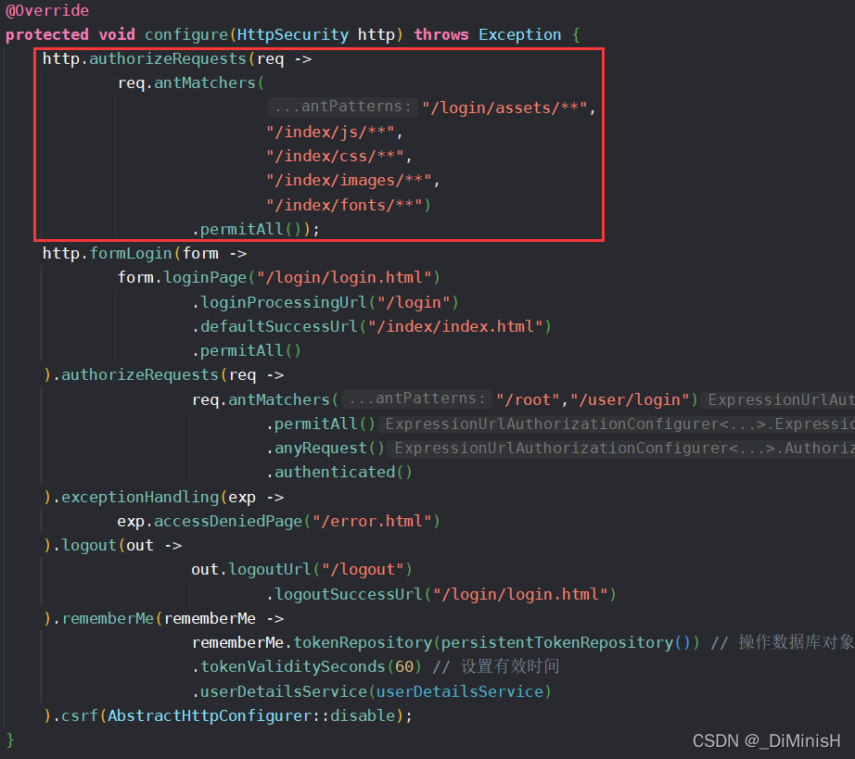Click the "/index/css/**" string
This screenshot has height=759, width=855.
(335, 157)
